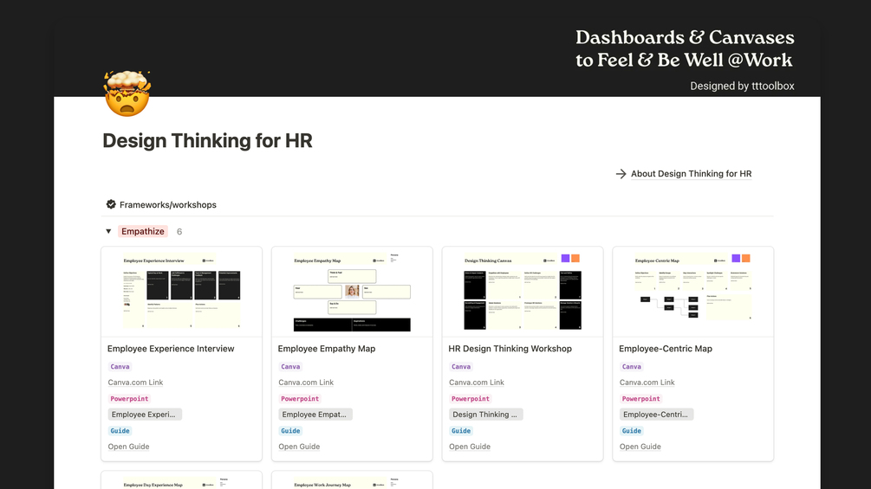Open the Employee Empathy Map card title
The width and height of the screenshot is (871, 489).
327,349
